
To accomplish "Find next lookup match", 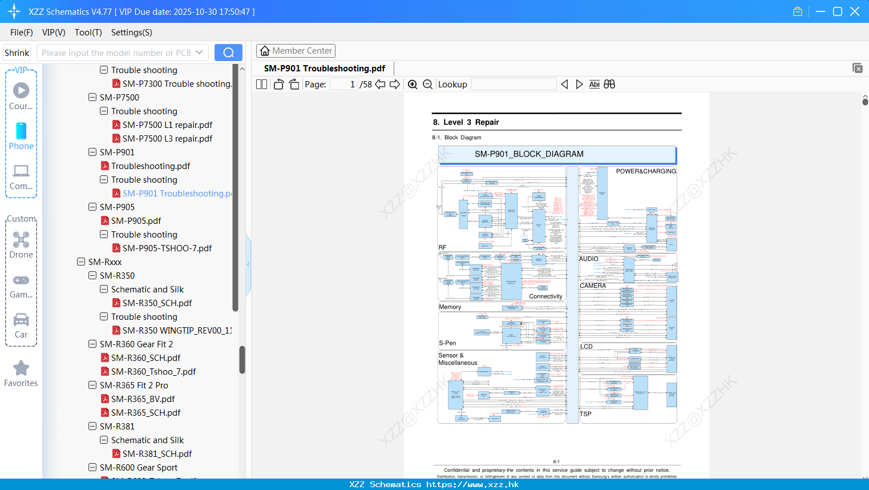I will click(579, 85).
